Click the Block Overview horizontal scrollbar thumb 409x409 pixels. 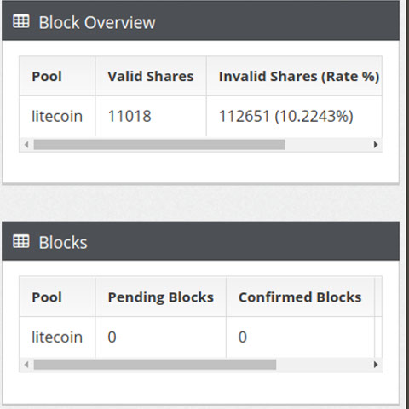159,145
